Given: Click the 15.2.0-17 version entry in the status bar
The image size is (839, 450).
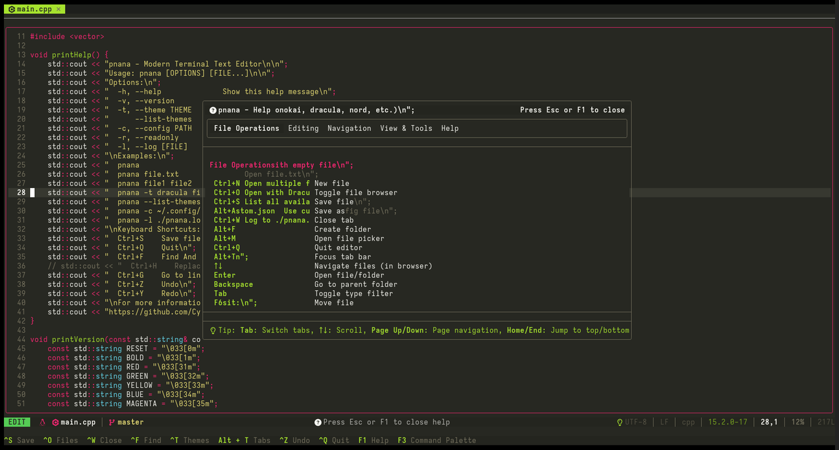Looking at the screenshot, I should coord(728,422).
